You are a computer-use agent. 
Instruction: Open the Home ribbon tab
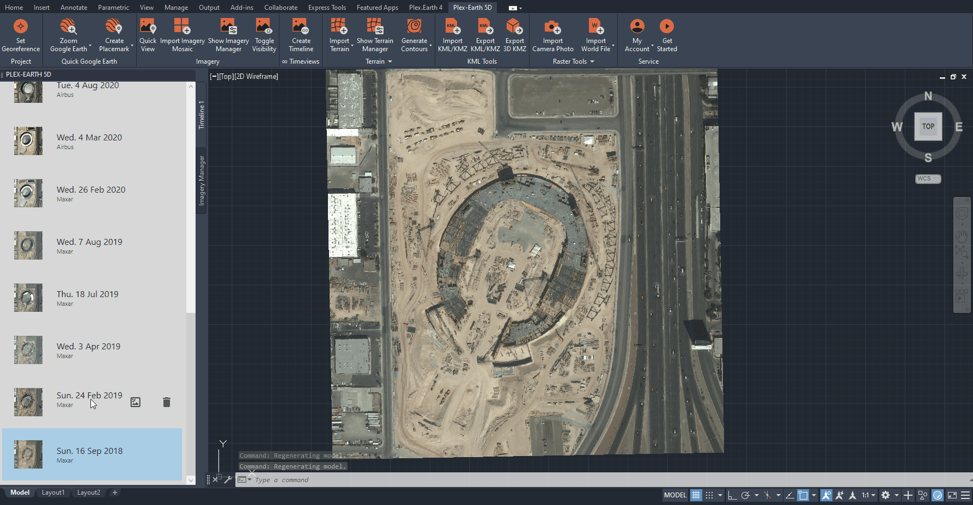pyautogui.click(x=14, y=7)
